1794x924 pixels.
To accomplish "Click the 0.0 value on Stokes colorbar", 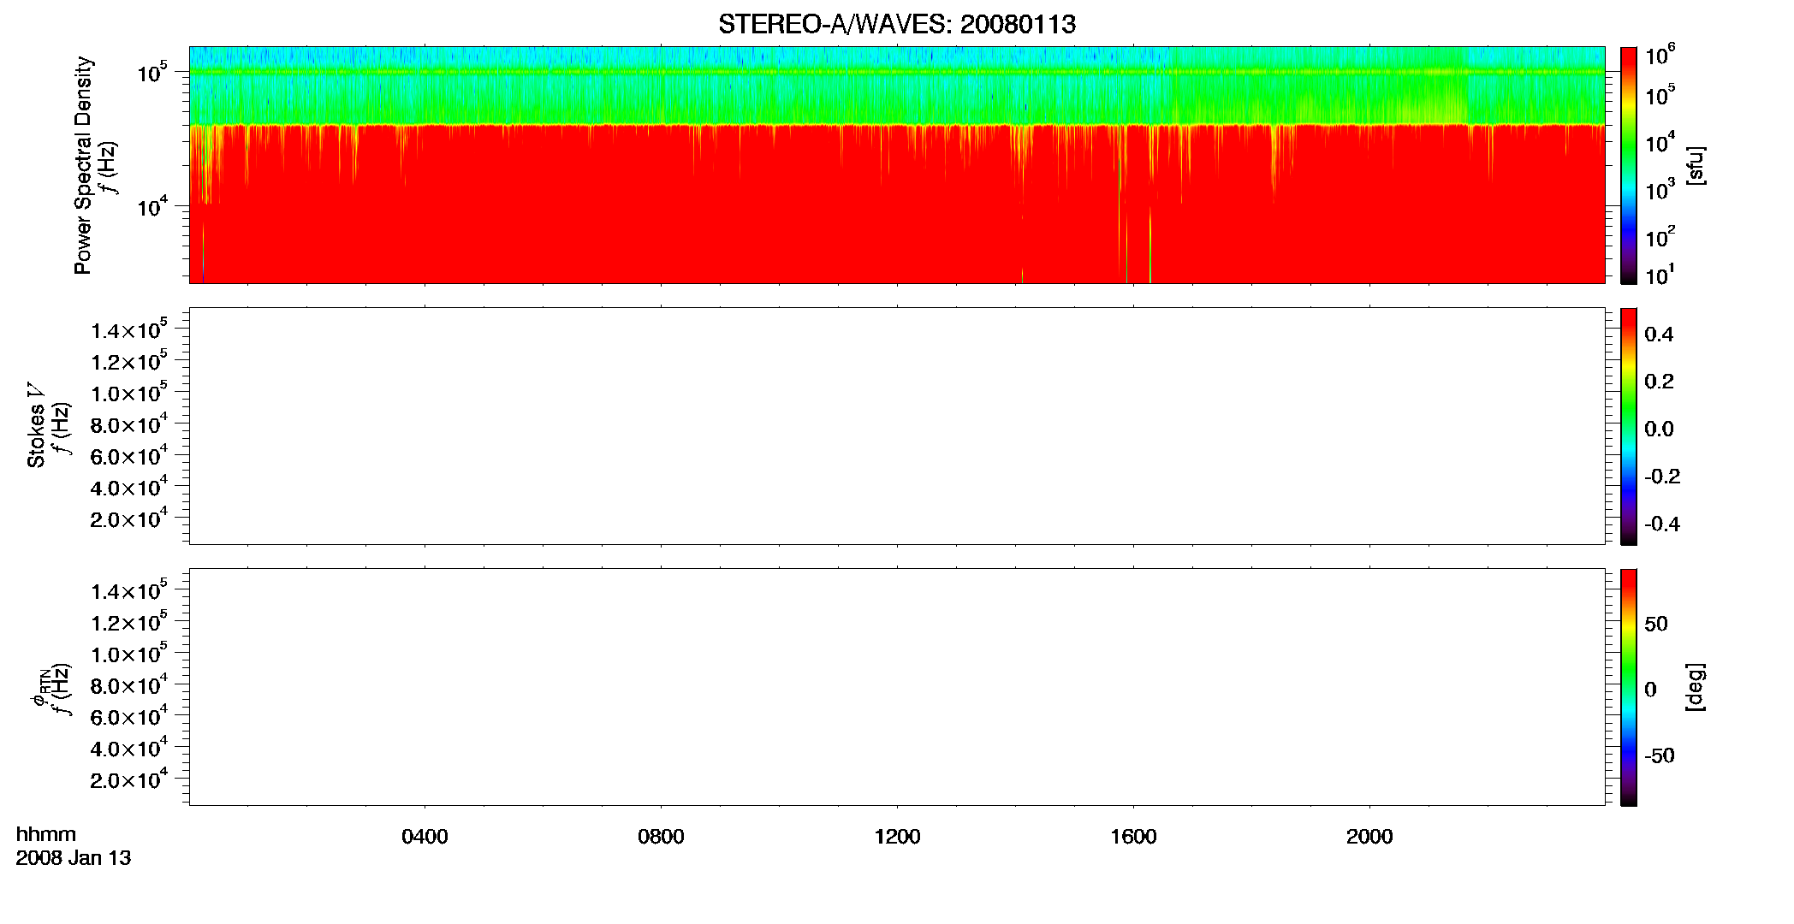I will (x=1659, y=429).
